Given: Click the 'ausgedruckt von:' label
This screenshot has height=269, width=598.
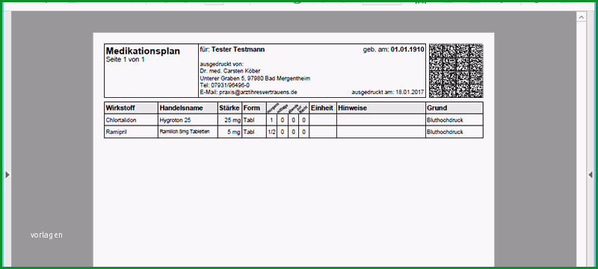Looking at the screenshot, I should point(221,64).
